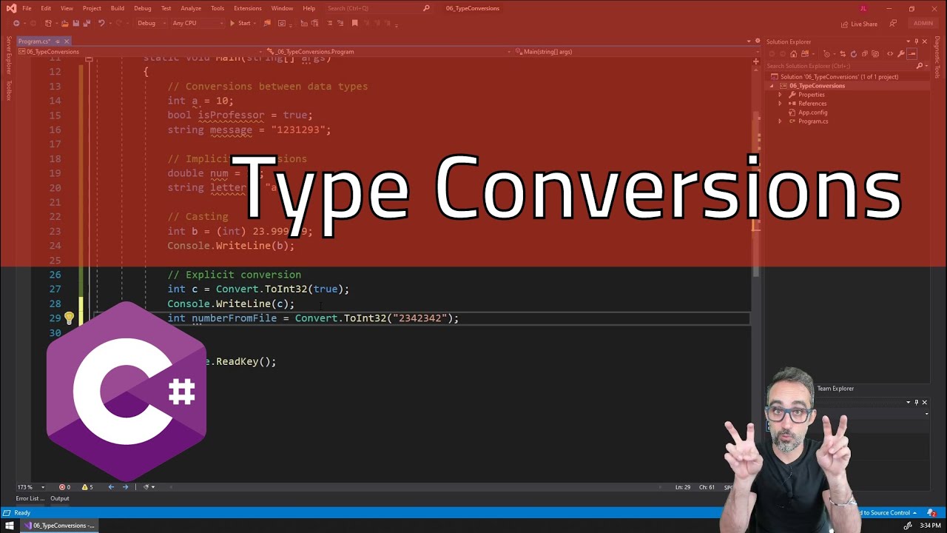Click the Ln: 29 line indicator
Viewport: 947px width, 533px height.
point(683,487)
